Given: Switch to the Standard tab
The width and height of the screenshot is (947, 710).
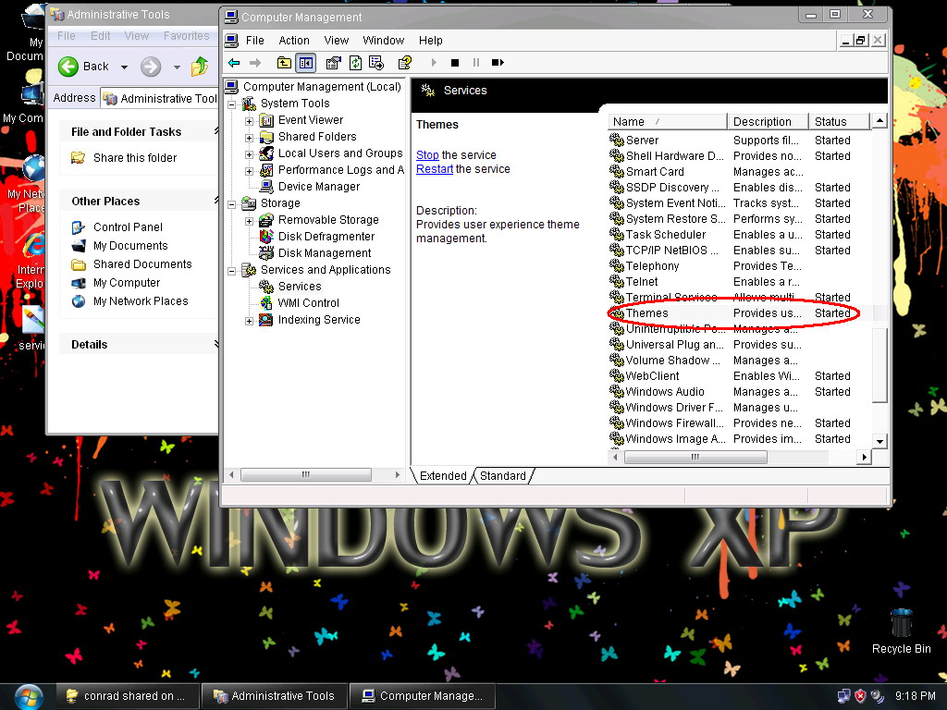Looking at the screenshot, I should [x=502, y=476].
